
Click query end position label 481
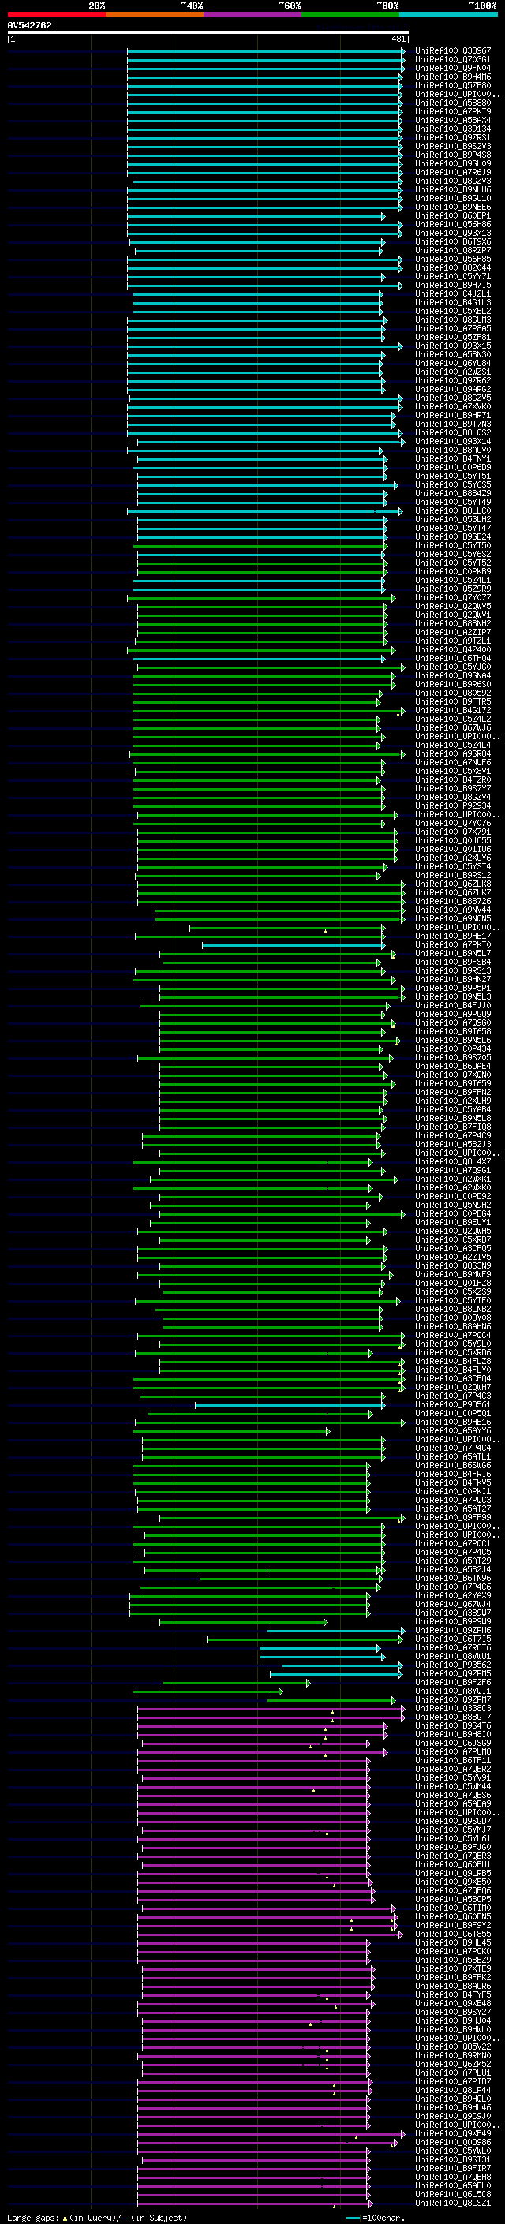(398, 39)
